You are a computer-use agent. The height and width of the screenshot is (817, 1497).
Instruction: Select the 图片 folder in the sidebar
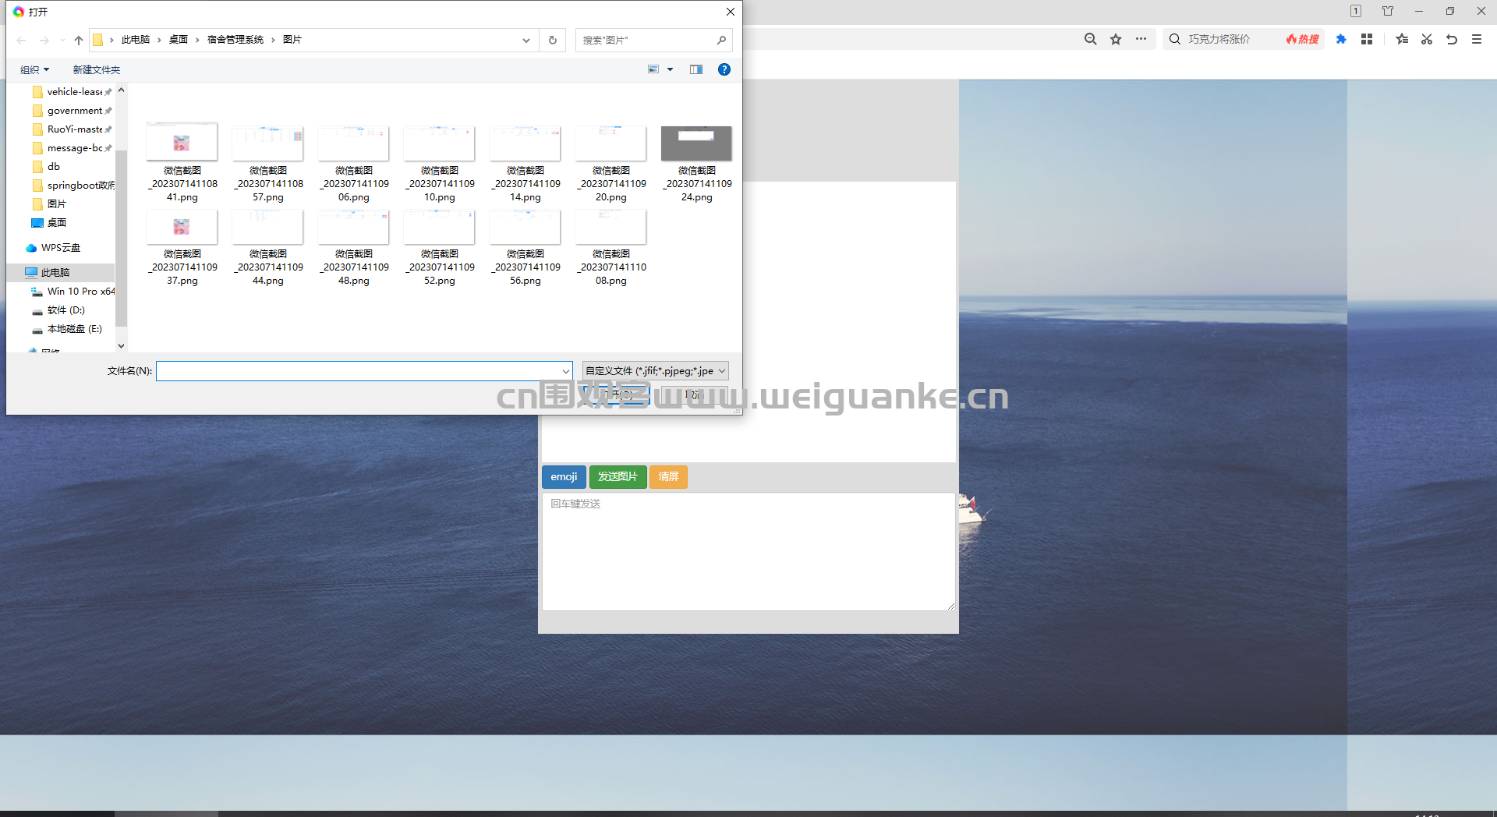pyautogui.click(x=56, y=203)
